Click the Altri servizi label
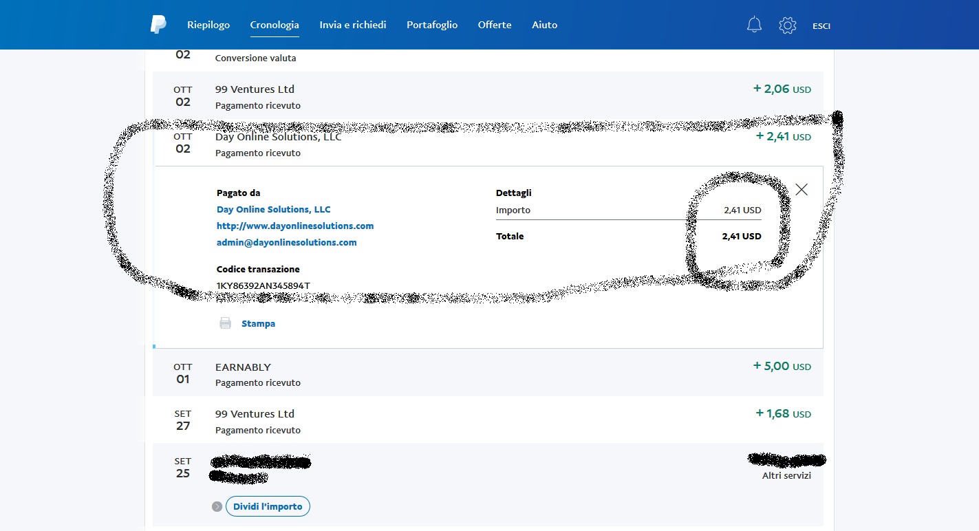The image size is (979, 531). [x=786, y=475]
